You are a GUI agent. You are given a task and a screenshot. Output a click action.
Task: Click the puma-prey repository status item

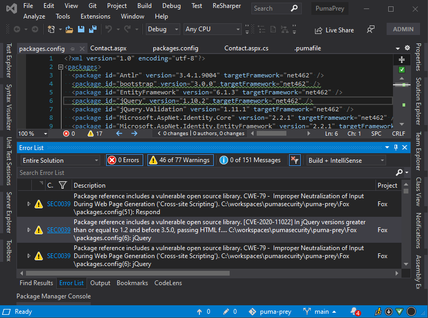(x=270, y=312)
